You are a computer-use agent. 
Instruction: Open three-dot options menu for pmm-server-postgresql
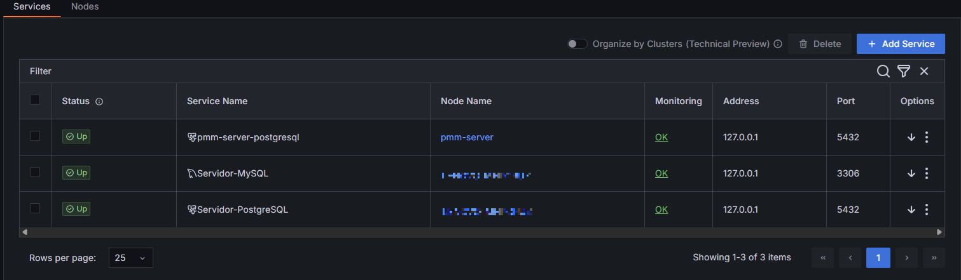tap(927, 137)
